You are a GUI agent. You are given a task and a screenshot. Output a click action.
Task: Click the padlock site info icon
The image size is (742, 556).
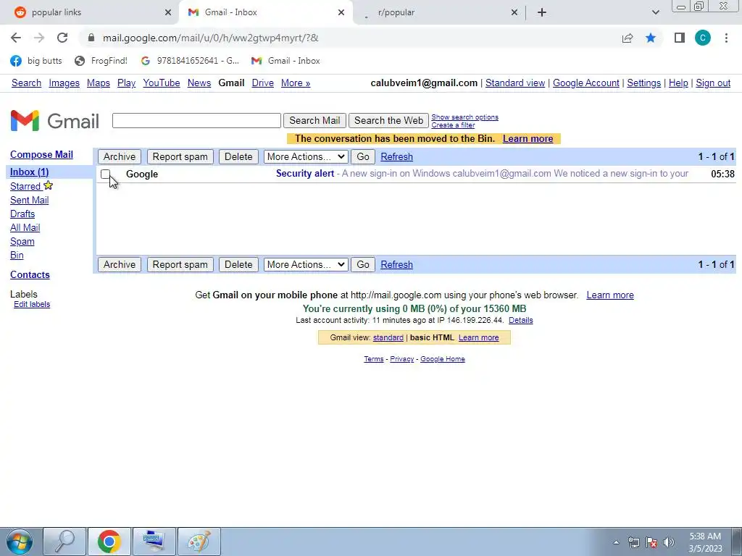[x=91, y=38]
